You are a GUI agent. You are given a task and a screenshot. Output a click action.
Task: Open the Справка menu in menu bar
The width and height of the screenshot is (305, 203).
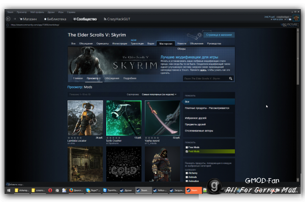(71, 12)
